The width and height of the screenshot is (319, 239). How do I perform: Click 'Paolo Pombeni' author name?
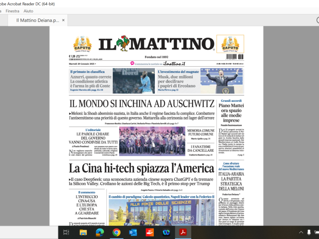[x=81, y=146]
